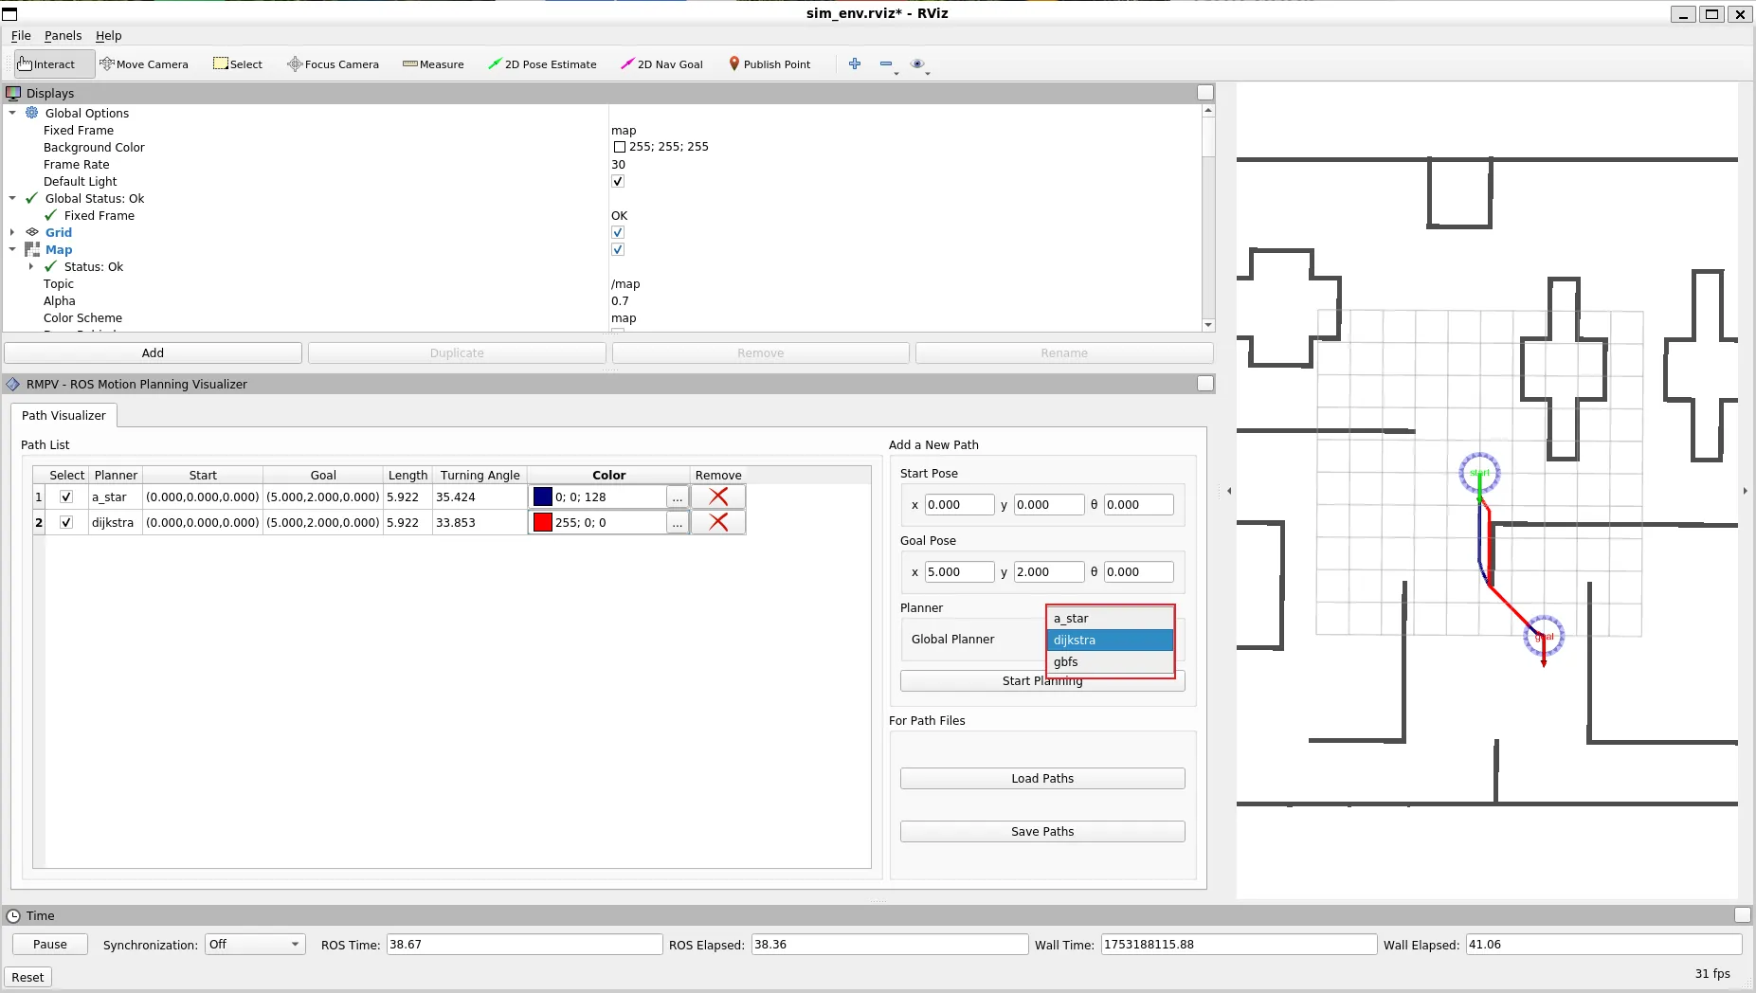Choose dijkstra from planner list
This screenshot has height=993, width=1756.
click(x=1110, y=640)
